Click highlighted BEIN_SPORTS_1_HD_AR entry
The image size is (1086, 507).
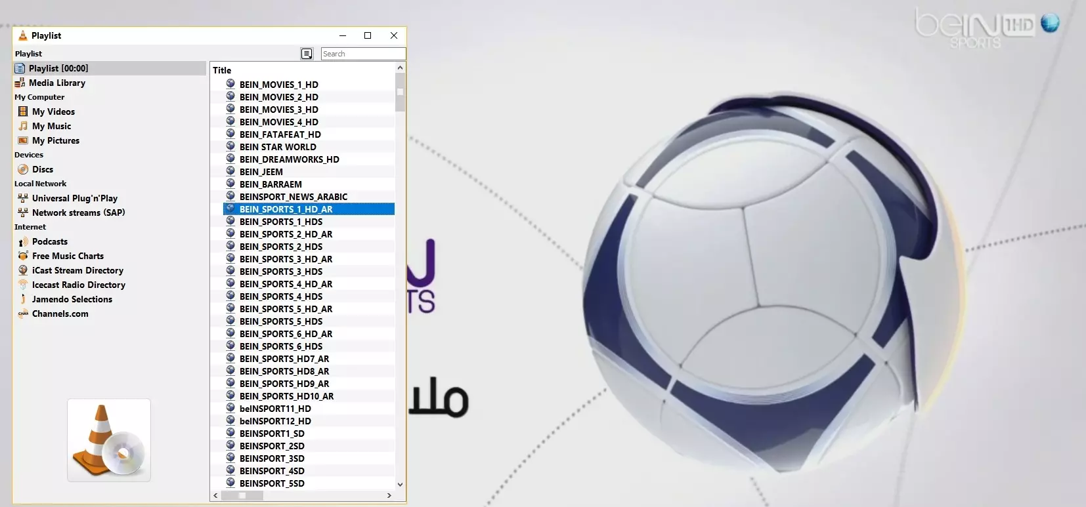click(x=309, y=209)
